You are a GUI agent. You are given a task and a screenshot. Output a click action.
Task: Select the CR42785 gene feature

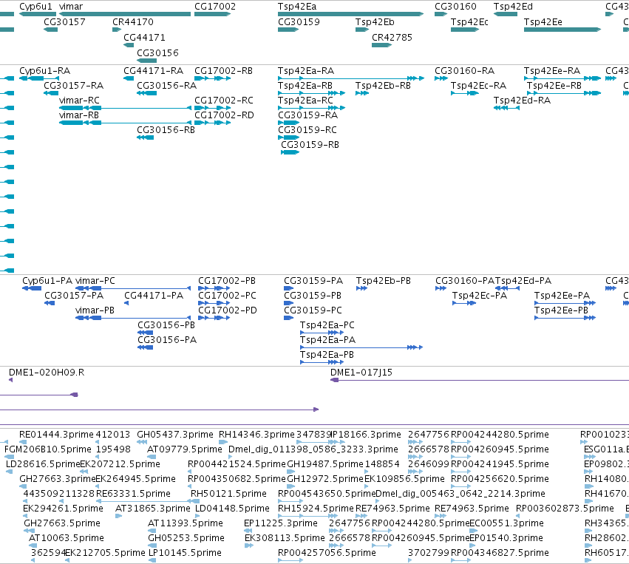381,45
